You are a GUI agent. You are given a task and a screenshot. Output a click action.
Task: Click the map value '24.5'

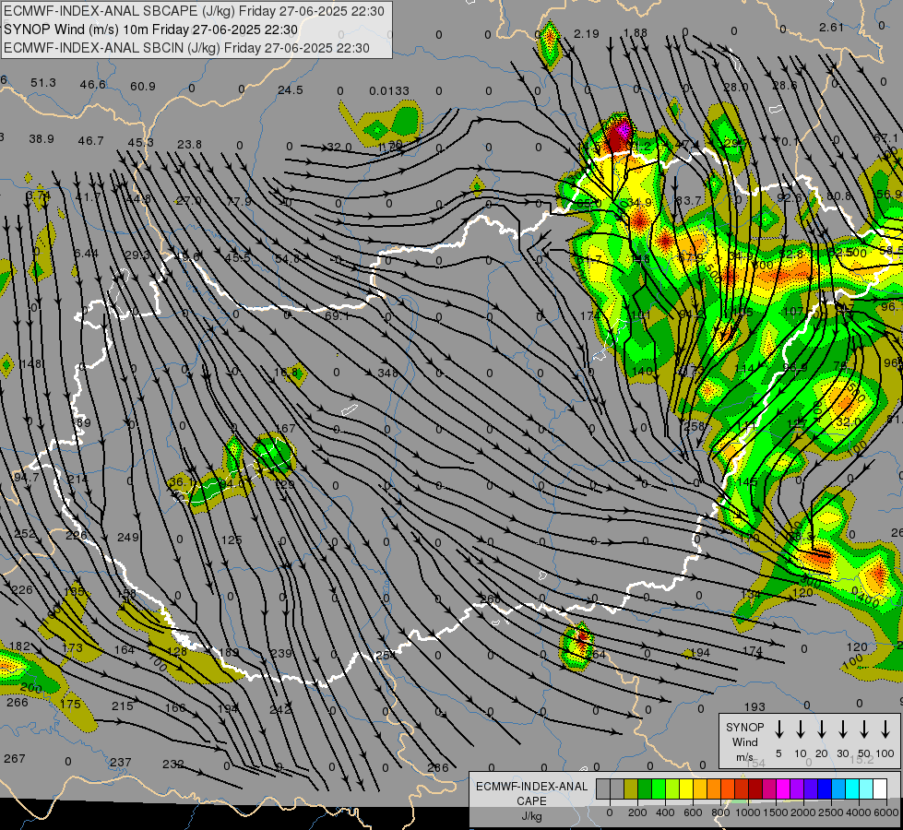point(290,89)
